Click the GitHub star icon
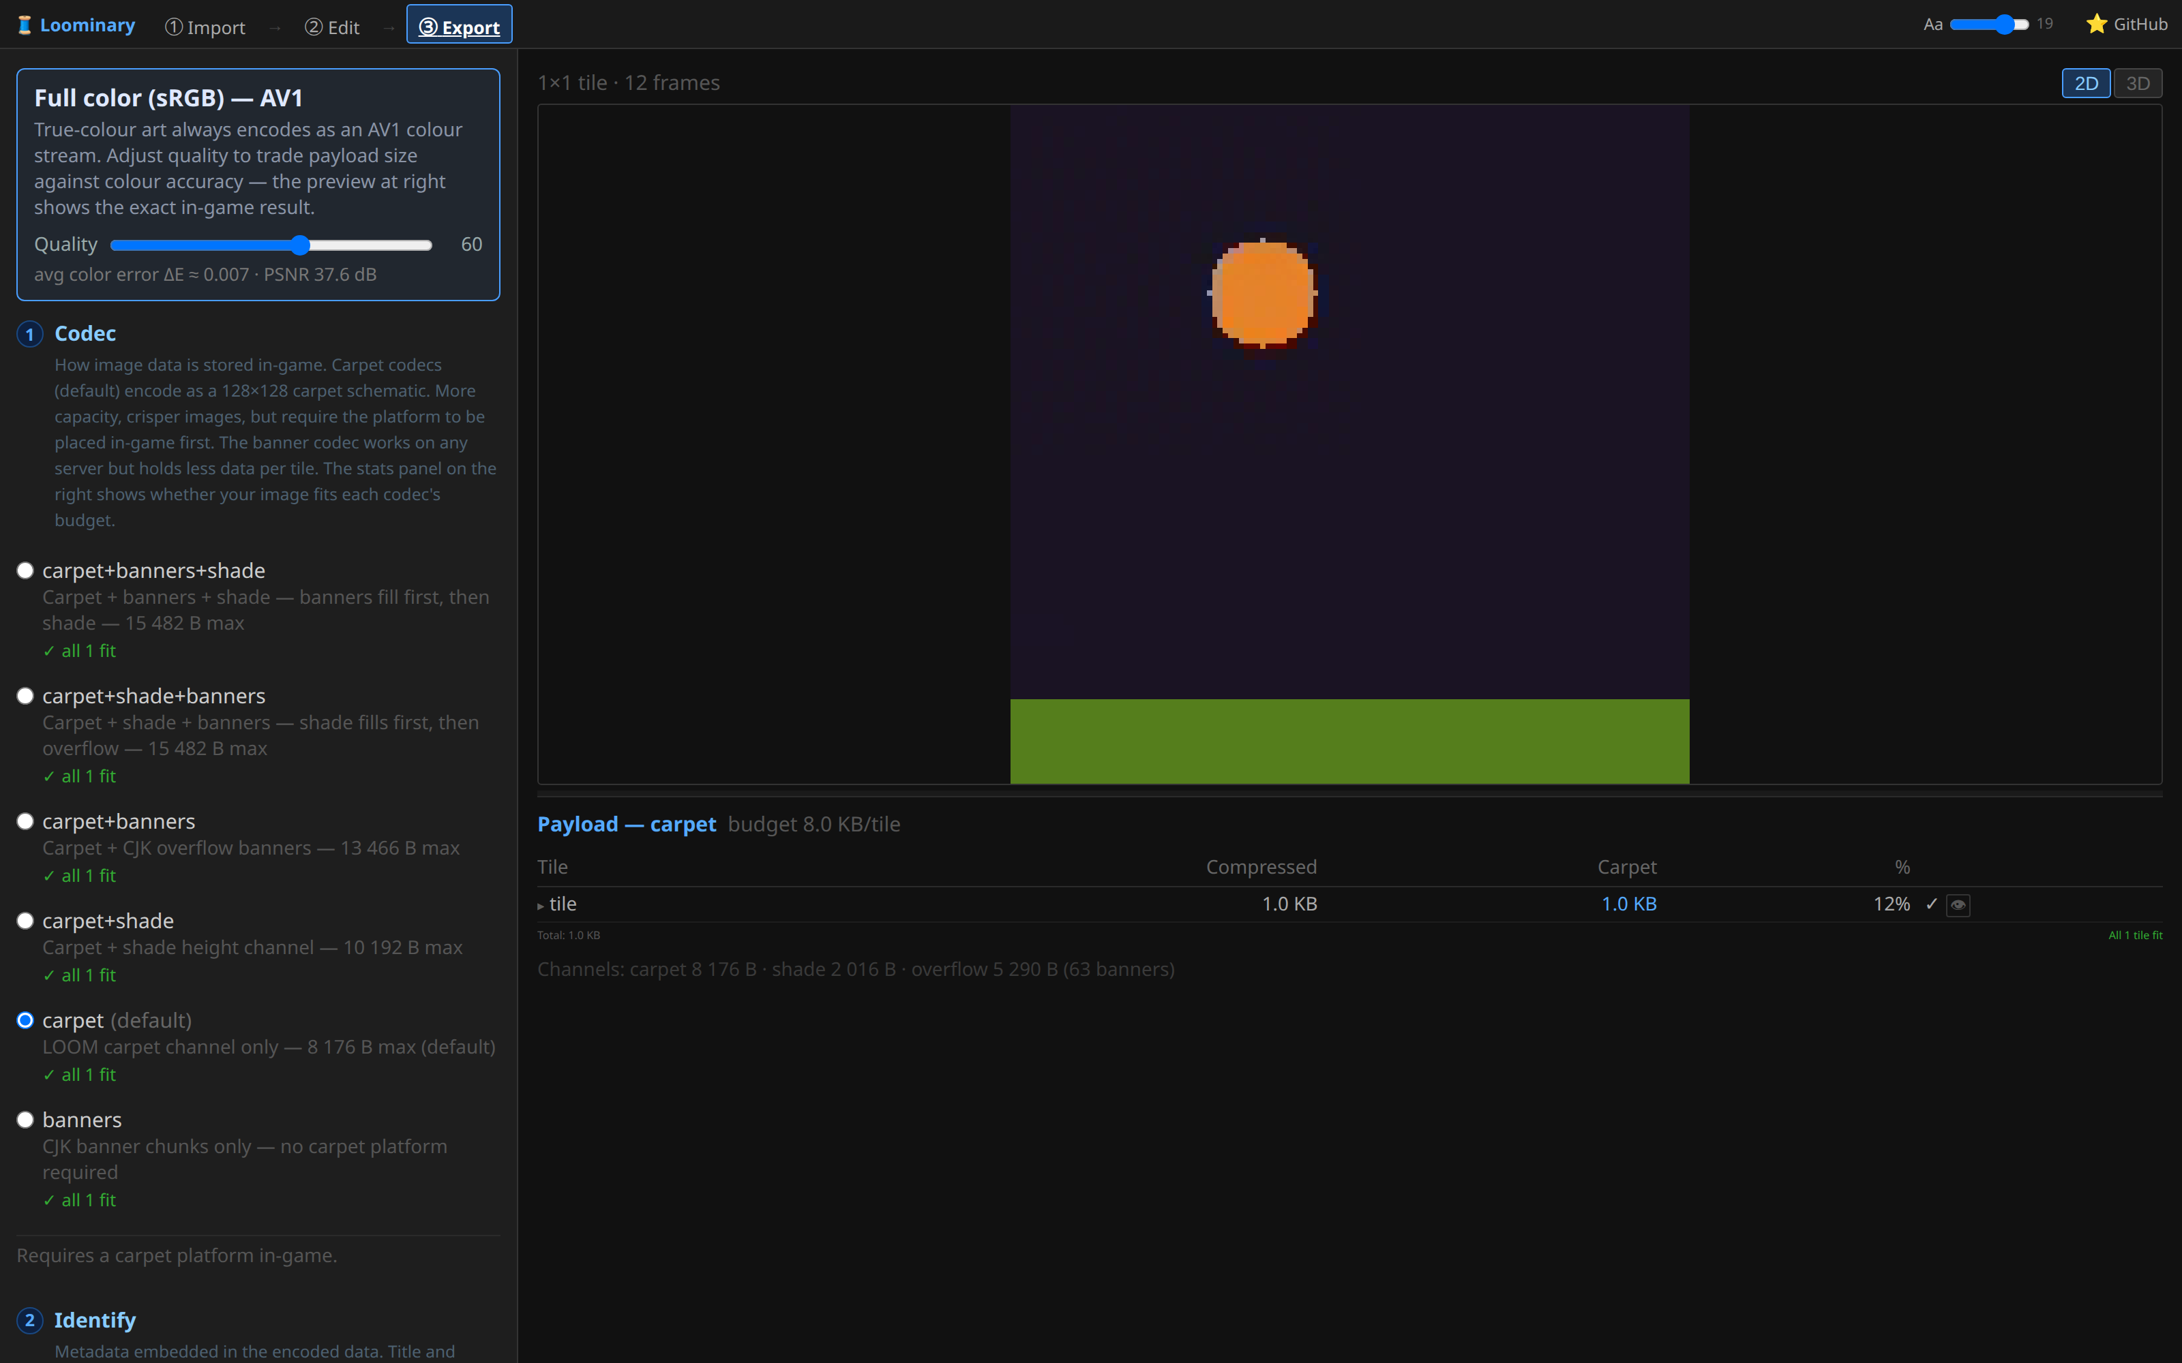 [x=2096, y=25]
